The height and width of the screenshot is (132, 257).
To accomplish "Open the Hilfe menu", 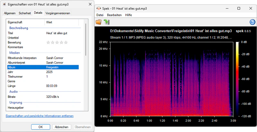I will point(128,15).
